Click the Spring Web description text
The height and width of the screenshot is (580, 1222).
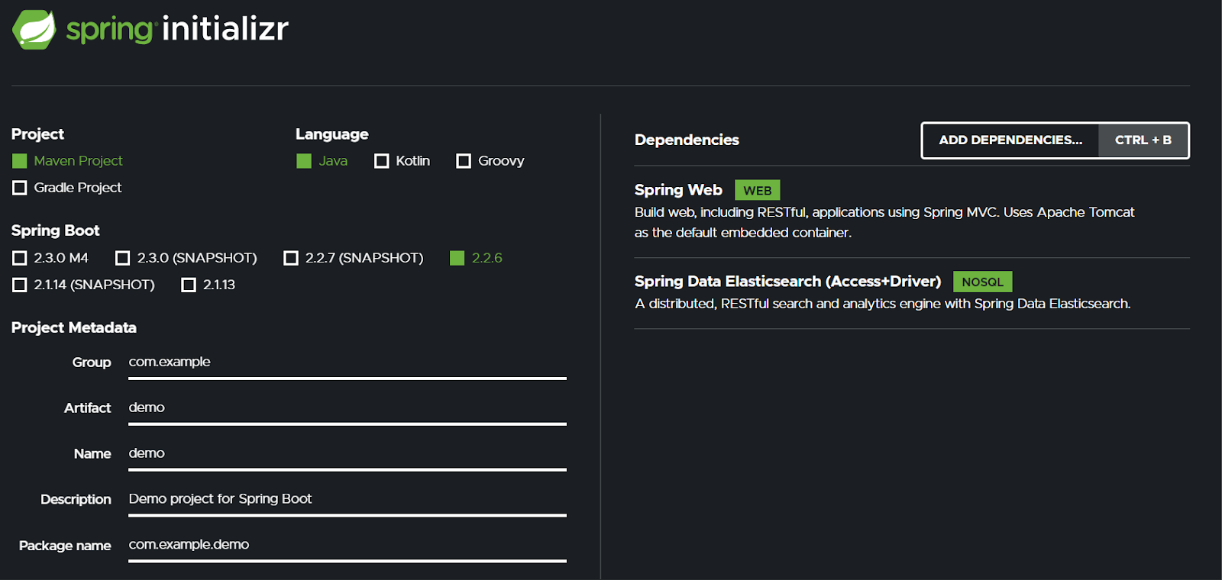(x=884, y=222)
